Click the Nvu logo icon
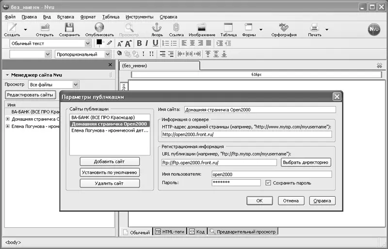The image size is (388, 249). [374, 30]
